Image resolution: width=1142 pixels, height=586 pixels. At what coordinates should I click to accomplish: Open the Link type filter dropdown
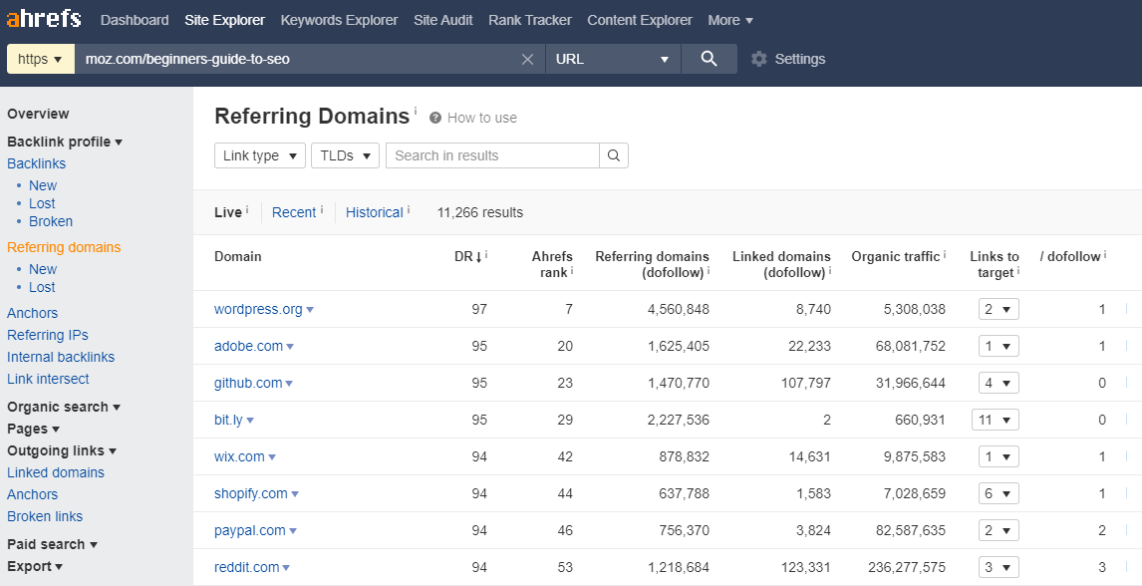(260, 155)
